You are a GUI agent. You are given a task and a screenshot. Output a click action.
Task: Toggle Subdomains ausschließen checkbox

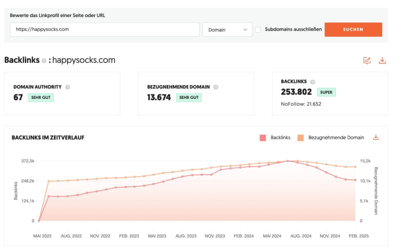258,29
